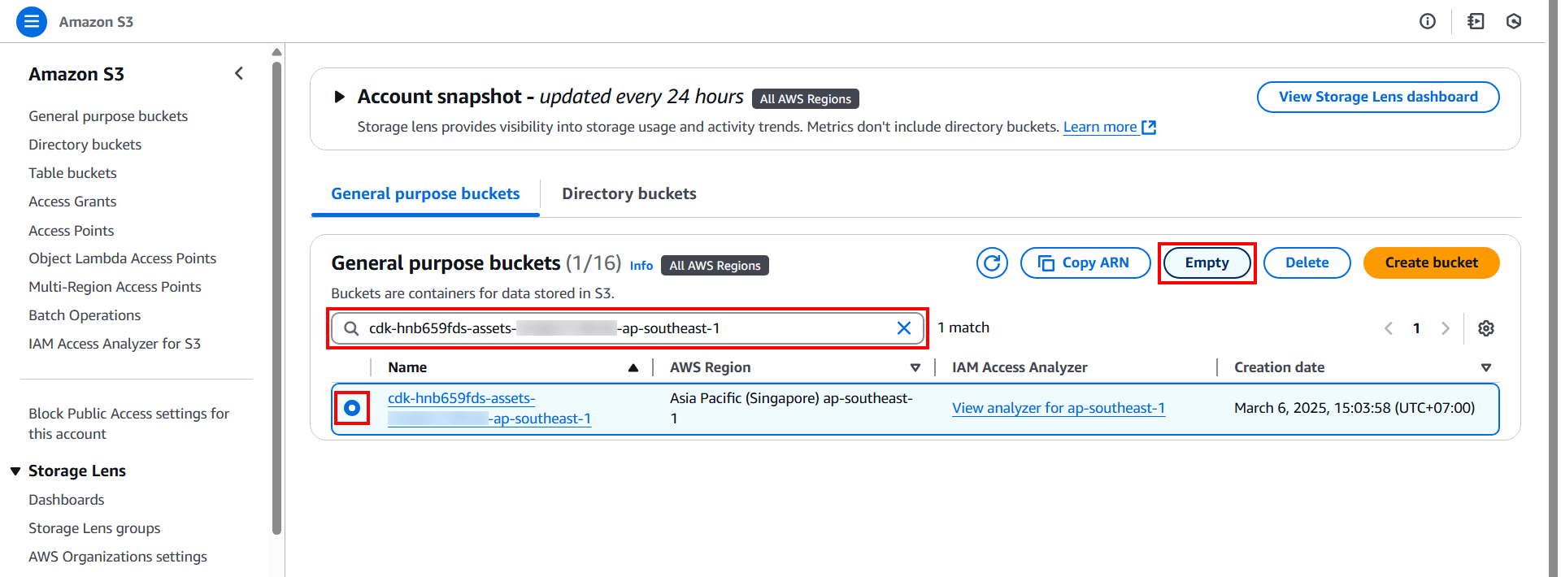Go to next page of buckets
Screen dimensions: 1561x577
1446,328
